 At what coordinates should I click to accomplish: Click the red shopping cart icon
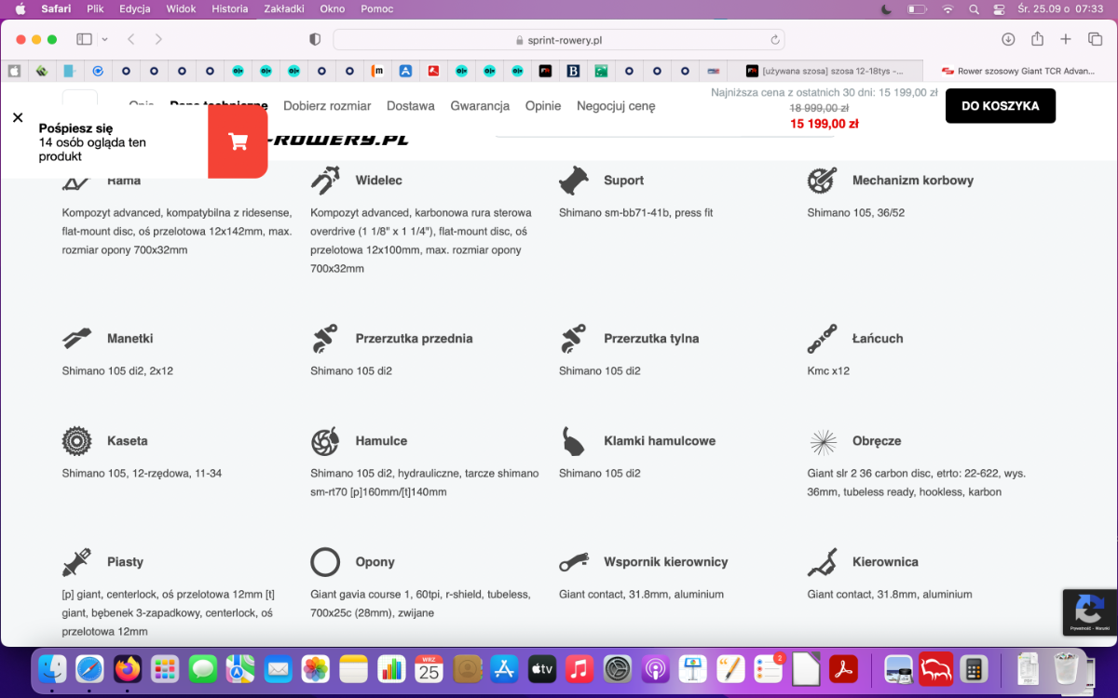tap(238, 141)
